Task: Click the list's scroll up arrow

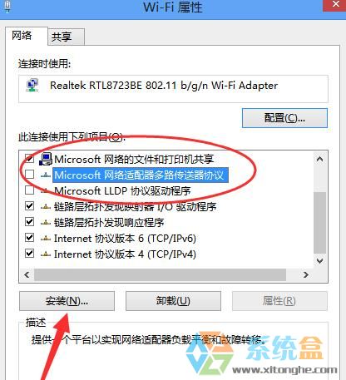Action: coord(319,159)
